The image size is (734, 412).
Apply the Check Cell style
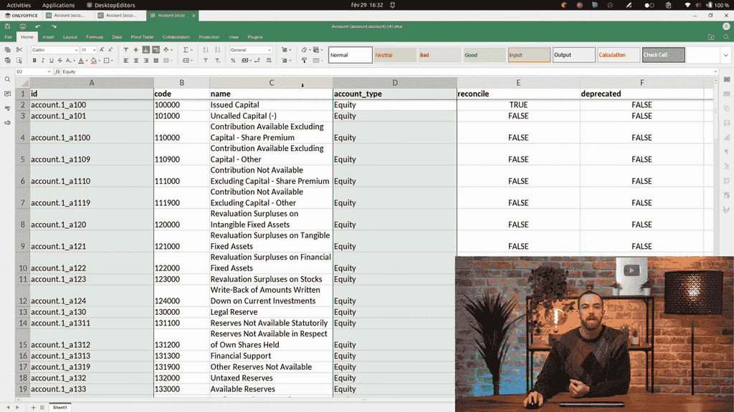663,55
